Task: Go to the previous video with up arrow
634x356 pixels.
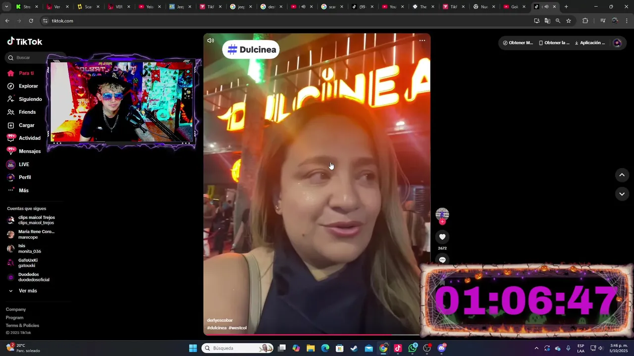Action: click(x=622, y=175)
